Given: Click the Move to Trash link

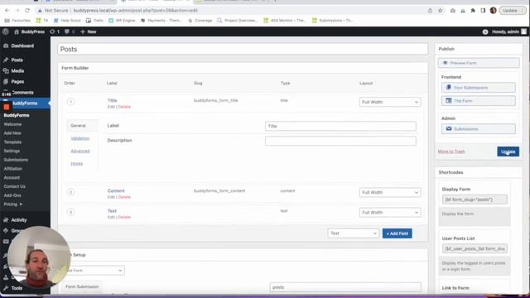Looking at the screenshot, I should coord(451,151).
